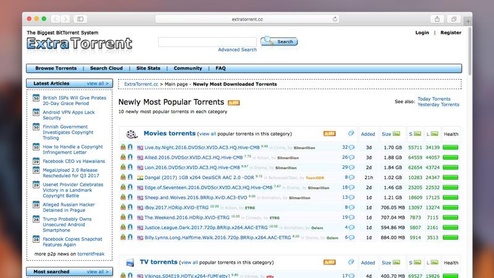494x278 pixels.
Task: Click ExtraTorrent.cc breadcrumb link
Action: click(141, 84)
